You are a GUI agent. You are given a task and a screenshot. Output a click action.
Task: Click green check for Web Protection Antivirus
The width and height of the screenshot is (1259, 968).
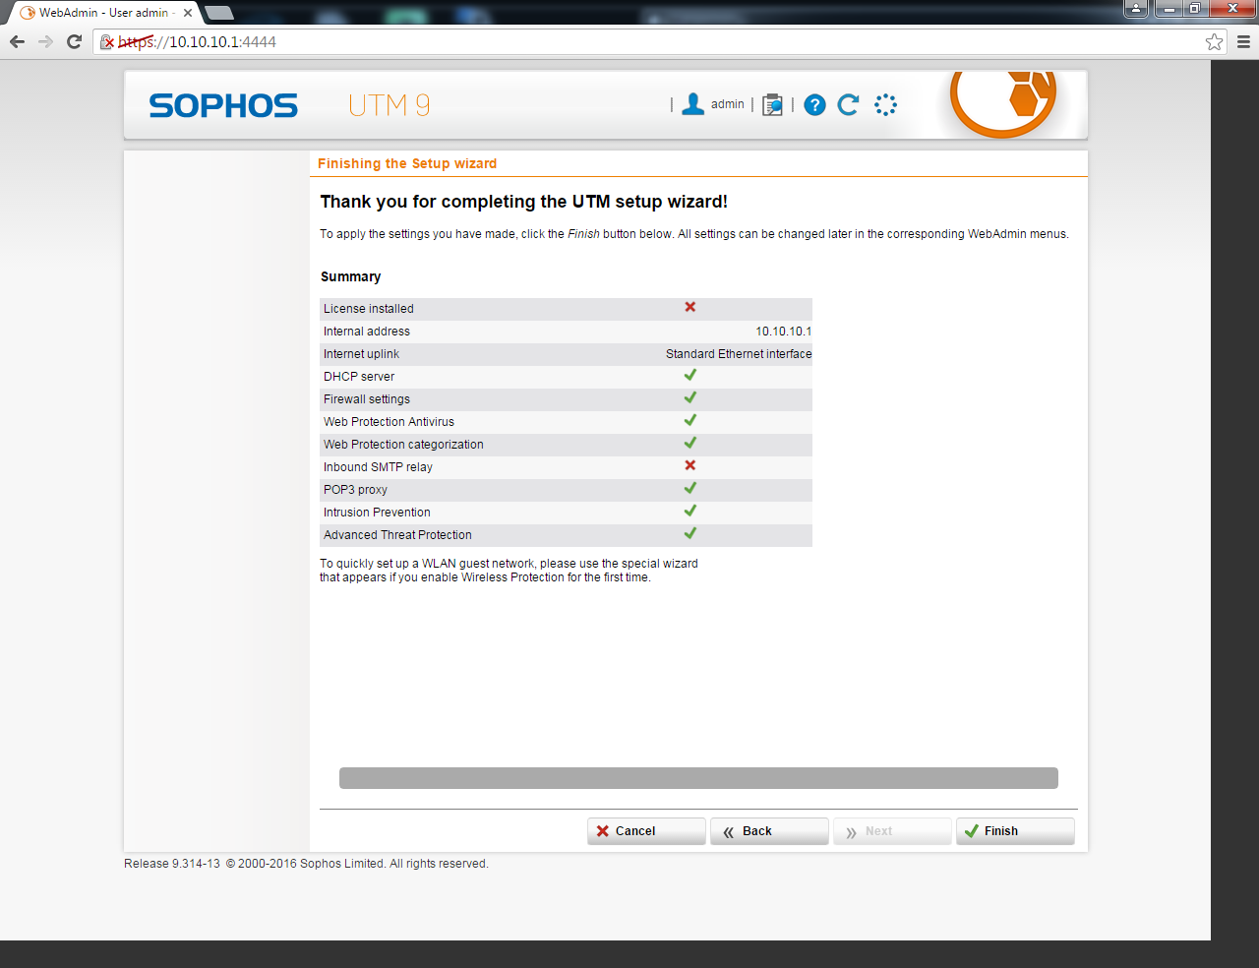pyautogui.click(x=690, y=420)
